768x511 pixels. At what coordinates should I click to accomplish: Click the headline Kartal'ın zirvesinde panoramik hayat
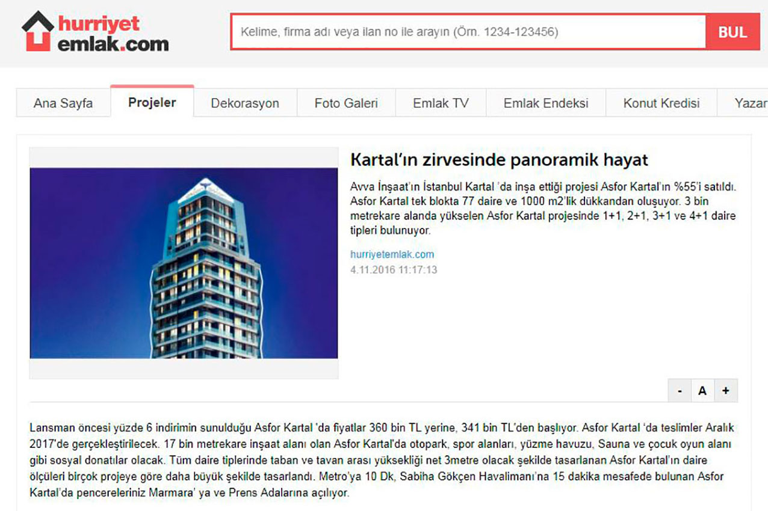pyautogui.click(x=499, y=160)
